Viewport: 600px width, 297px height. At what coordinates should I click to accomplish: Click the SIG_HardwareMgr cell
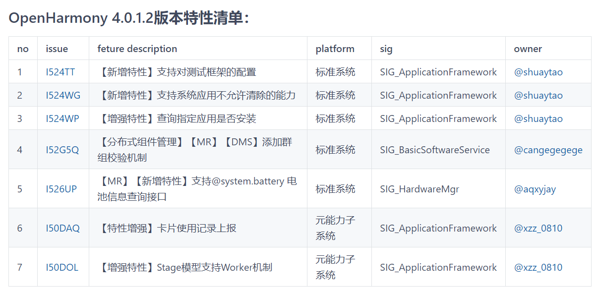coord(420,189)
